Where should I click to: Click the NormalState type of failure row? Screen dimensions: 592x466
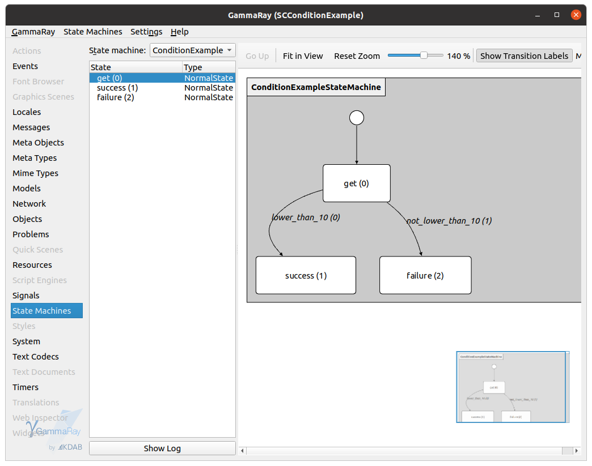click(209, 97)
